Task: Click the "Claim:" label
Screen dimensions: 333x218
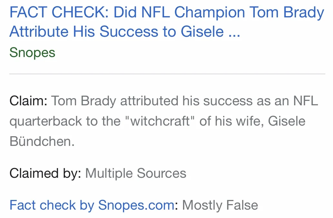Action: click(28, 100)
